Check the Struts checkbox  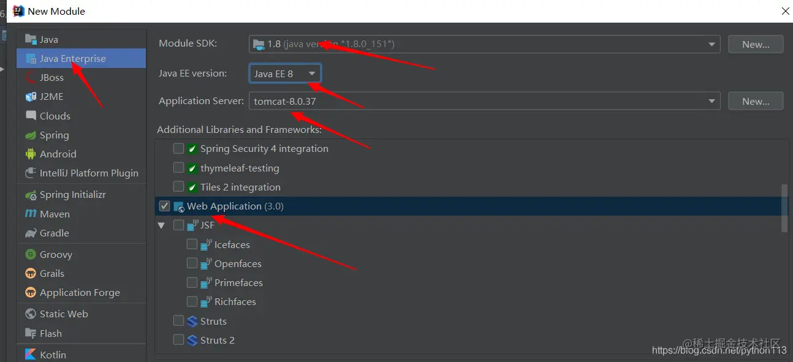tap(178, 321)
